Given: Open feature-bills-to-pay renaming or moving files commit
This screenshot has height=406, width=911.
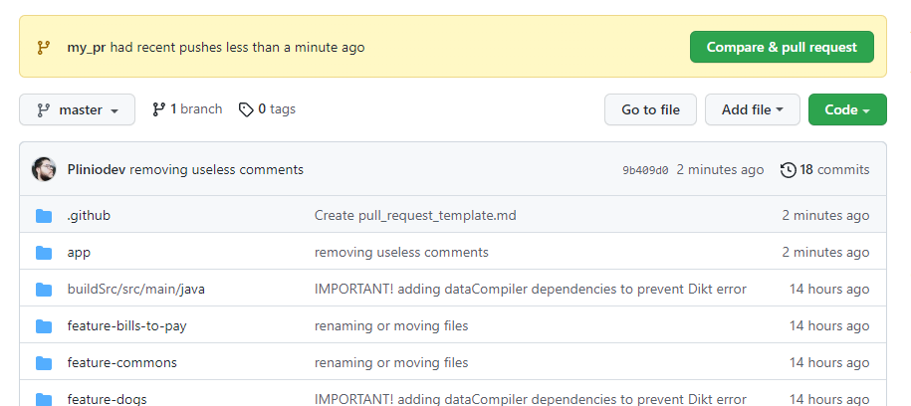Looking at the screenshot, I should 391,325.
